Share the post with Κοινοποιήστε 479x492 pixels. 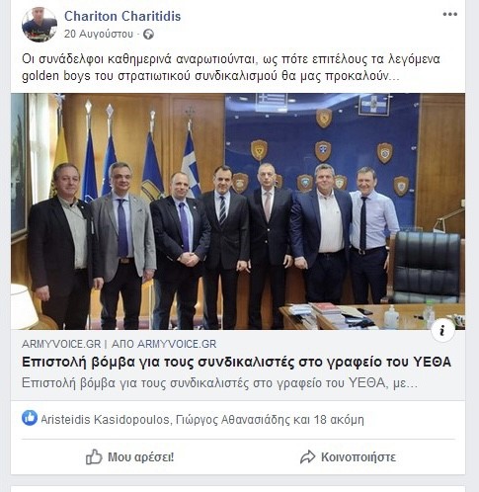[348, 457]
